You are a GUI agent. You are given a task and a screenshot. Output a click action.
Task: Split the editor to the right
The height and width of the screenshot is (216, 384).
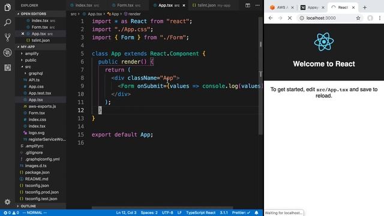point(248,5)
